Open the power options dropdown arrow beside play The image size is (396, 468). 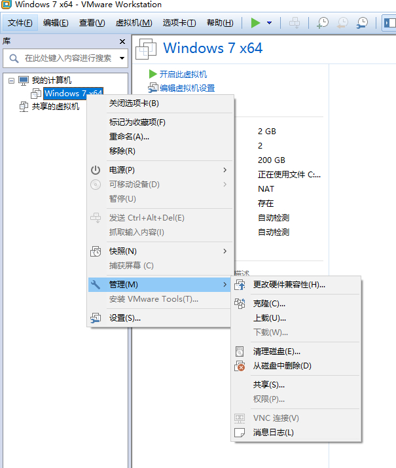(x=269, y=23)
